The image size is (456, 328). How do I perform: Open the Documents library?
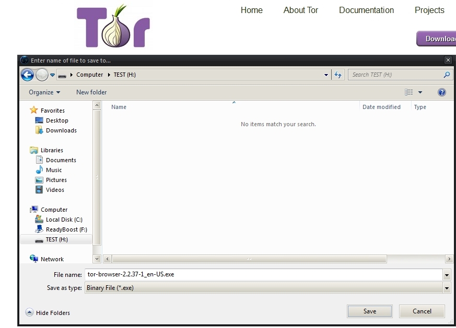click(x=61, y=160)
